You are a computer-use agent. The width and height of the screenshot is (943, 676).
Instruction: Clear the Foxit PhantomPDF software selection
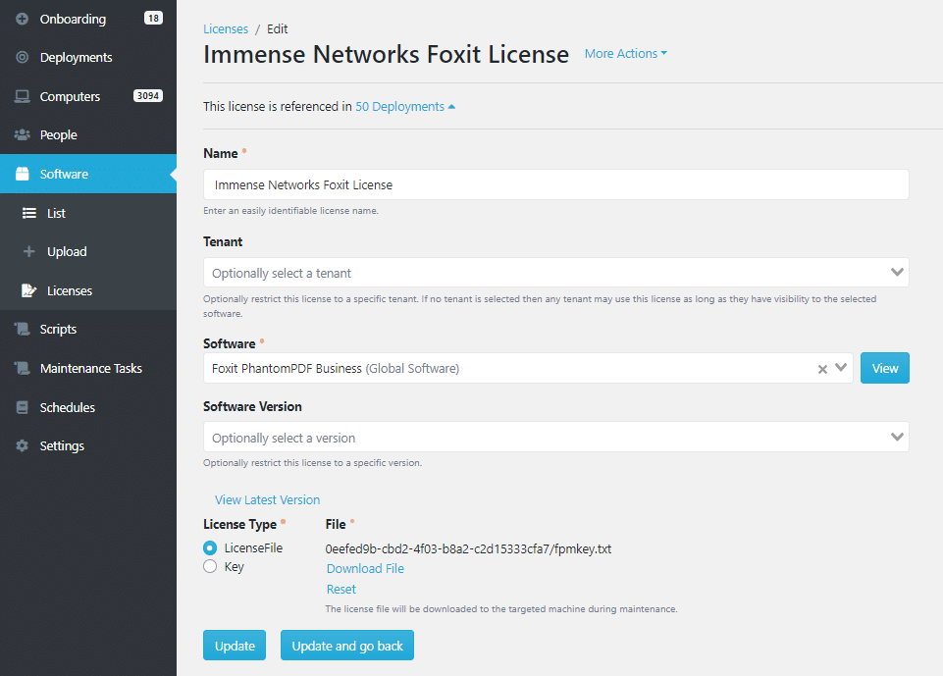coord(822,369)
